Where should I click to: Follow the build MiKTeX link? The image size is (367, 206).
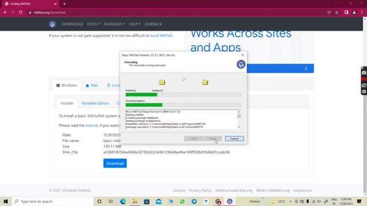pos(161,35)
